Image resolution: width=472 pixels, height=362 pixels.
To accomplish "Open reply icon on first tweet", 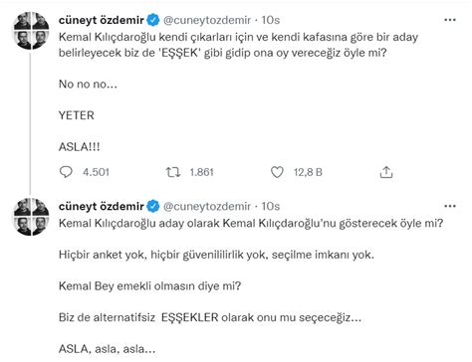I will [x=66, y=172].
